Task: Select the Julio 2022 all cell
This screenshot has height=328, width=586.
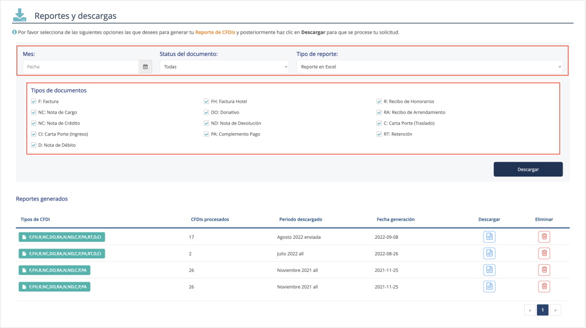Action: [290, 254]
